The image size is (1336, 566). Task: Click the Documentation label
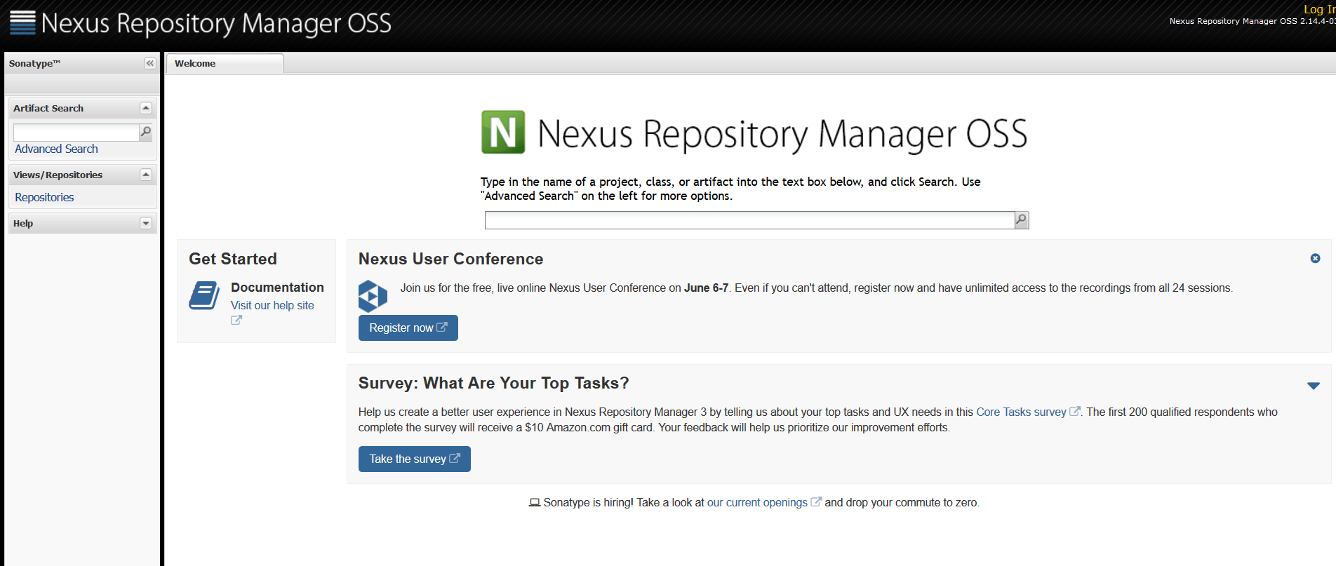coord(277,288)
